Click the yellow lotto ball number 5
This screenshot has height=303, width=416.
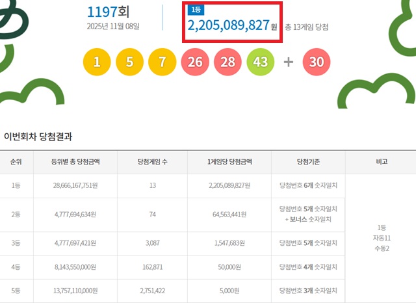click(x=129, y=62)
